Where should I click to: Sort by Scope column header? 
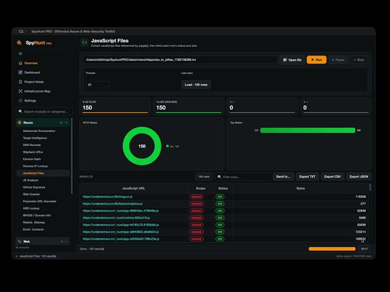(x=200, y=189)
